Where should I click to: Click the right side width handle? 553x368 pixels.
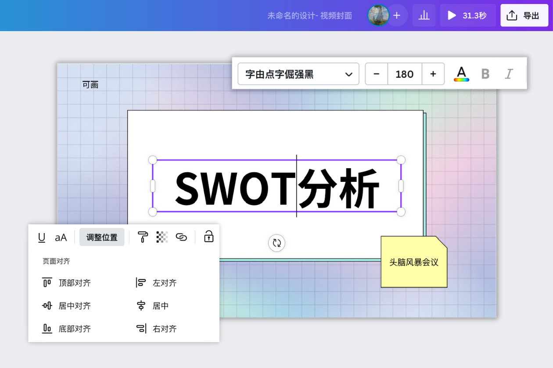pos(401,186)
